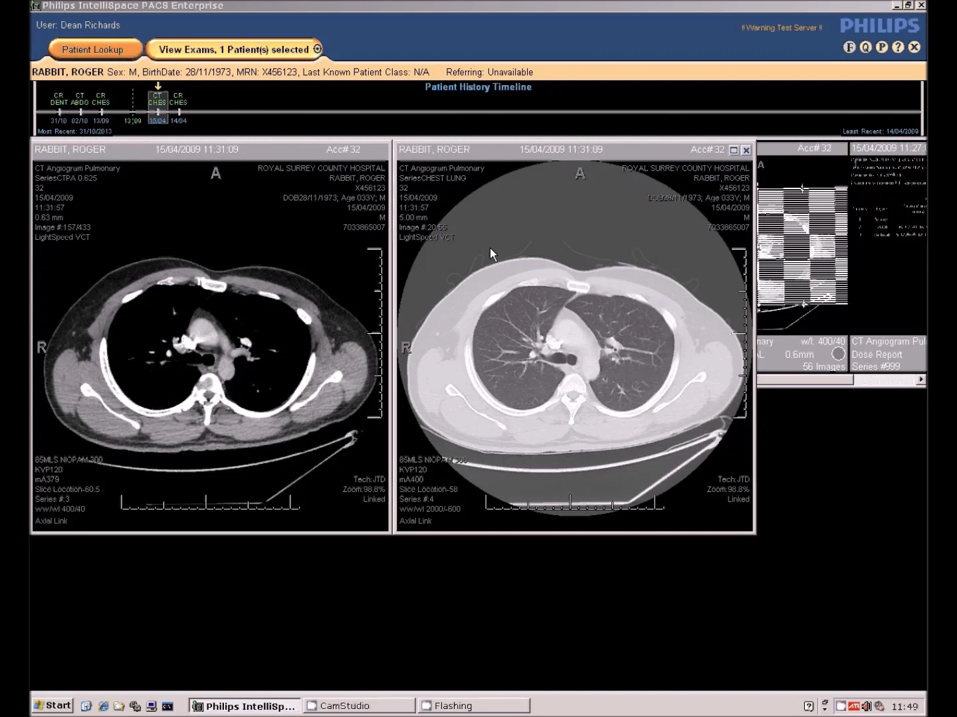Click the Philips IntelliSp... taskbar button
The image size is (957, 717).
point(245,706)
